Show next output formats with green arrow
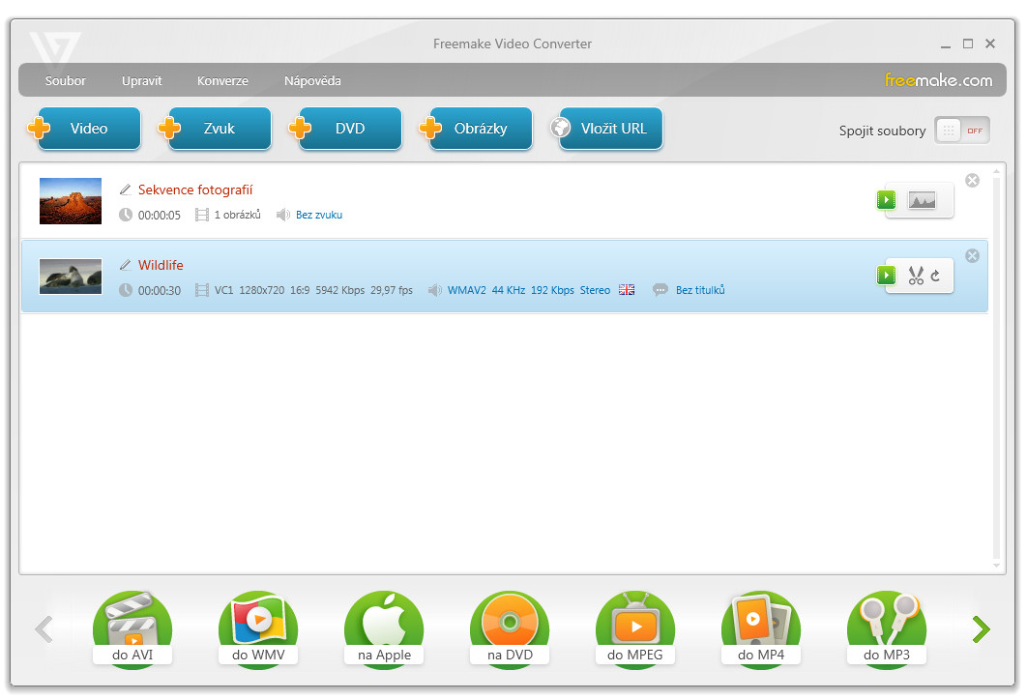The height and width of the screenshot is (700, 1027). pos(981,629)
